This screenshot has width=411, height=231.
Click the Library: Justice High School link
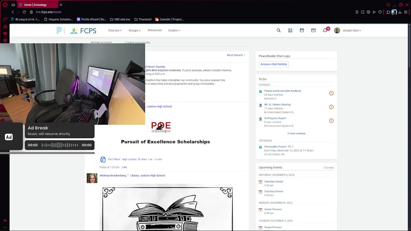click(x=147, y=175)
